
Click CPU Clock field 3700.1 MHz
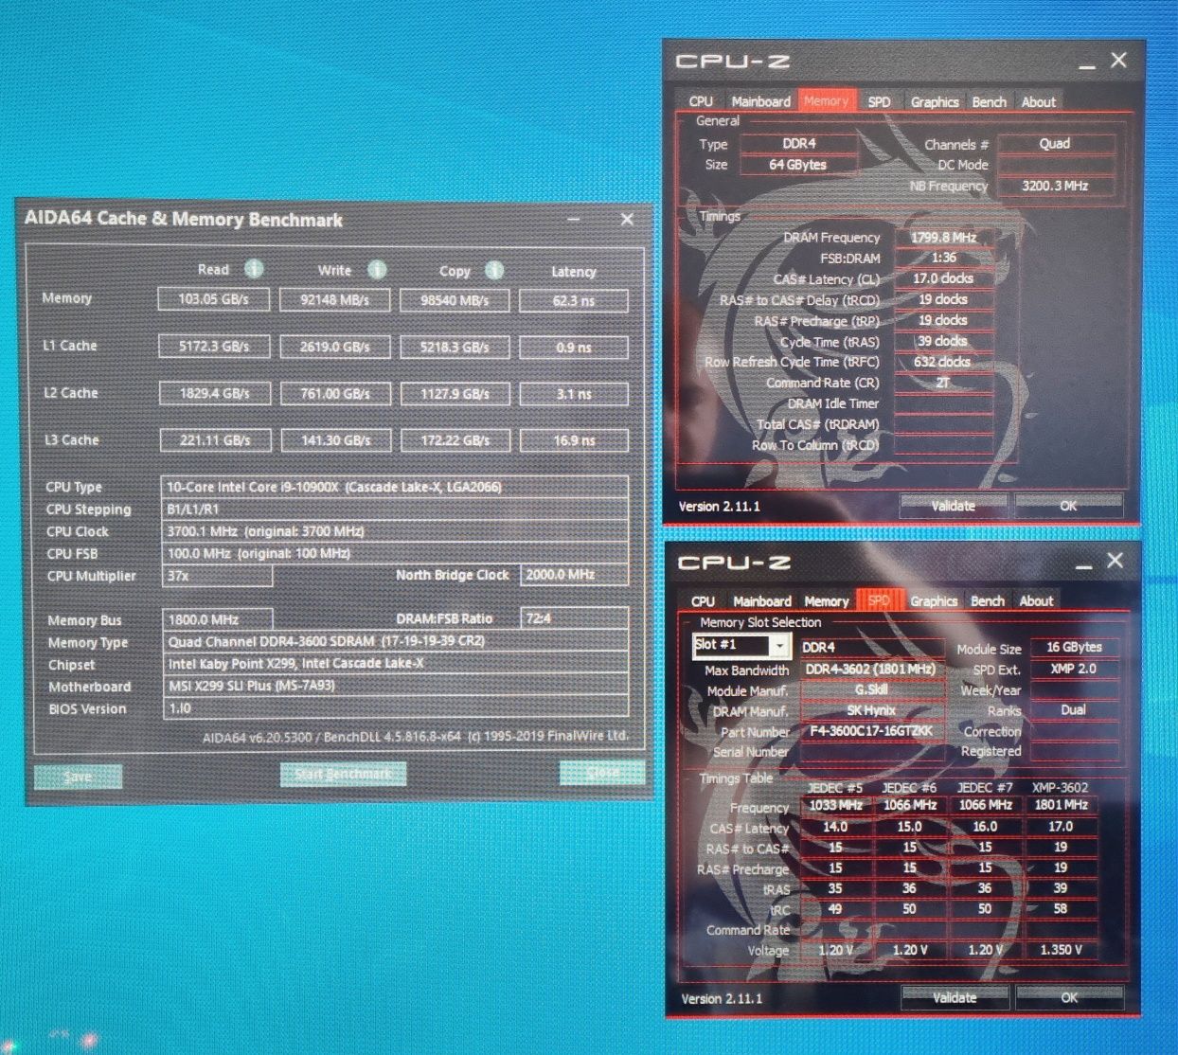395,531
